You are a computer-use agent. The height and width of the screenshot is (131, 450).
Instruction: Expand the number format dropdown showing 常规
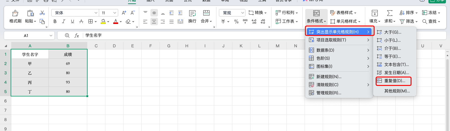pyautogui.click(x=232, y=13)
